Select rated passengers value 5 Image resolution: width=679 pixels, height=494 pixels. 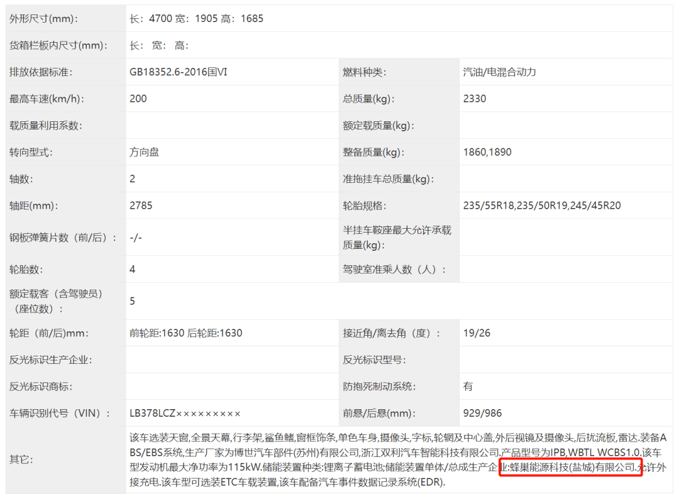click(x=133, y=301)
